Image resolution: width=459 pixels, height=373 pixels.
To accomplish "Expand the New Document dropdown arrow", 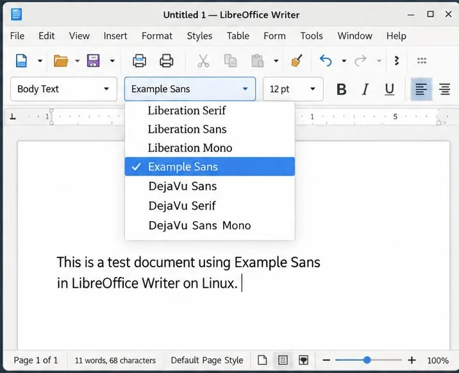I will pos(40,61).
